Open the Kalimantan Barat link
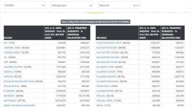The image size is (191, 107). pyautogui.click(x=107, y=48)
